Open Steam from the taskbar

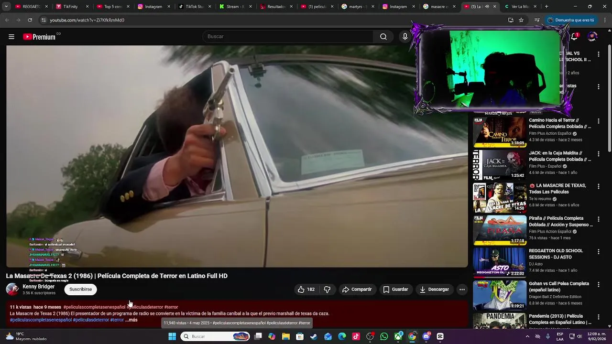[x=314, y=336]
